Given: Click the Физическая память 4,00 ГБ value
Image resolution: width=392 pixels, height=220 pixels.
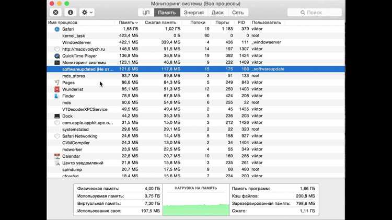Looking at the screenshot, I should [152, 189].
